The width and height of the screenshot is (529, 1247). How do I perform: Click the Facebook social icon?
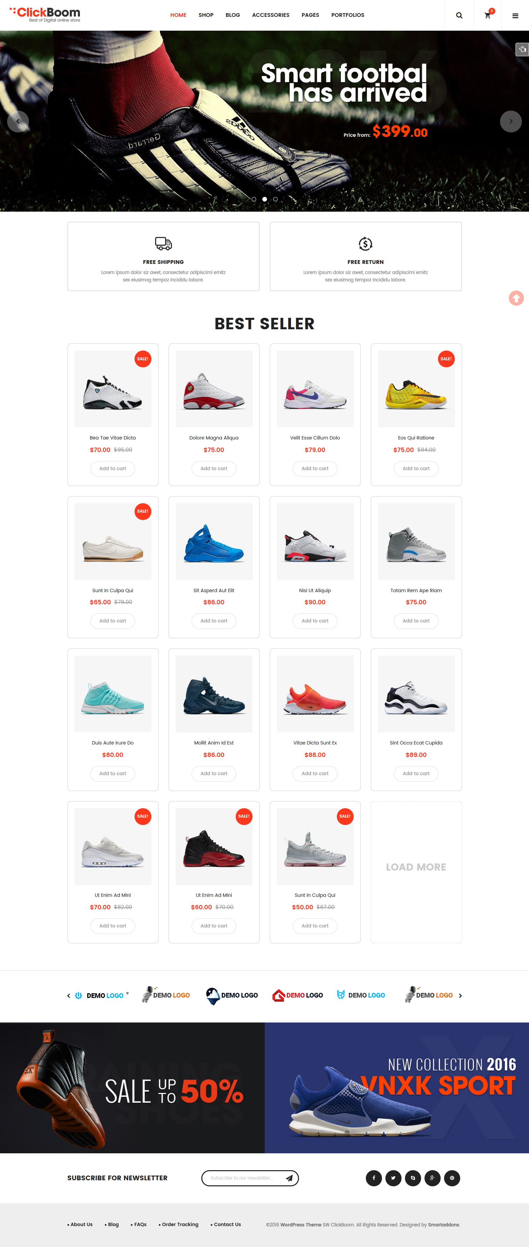(x=374, y=1178)
